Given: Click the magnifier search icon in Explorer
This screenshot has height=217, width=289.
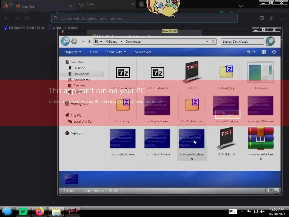Looking at the screenshot, I should pyautogui.click(x=270, y=41).
